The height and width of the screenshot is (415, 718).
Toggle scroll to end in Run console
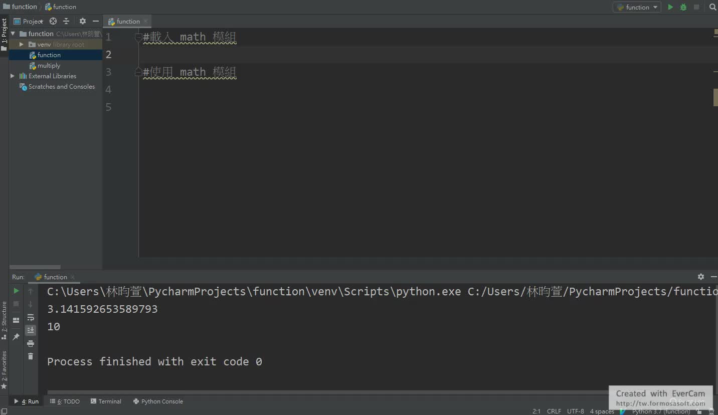[x=31, y=330]
